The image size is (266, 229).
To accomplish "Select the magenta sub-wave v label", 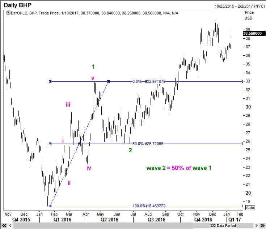I will [x=93, y=78].
